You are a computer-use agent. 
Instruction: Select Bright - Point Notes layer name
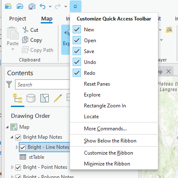click(x=45, y=167)
